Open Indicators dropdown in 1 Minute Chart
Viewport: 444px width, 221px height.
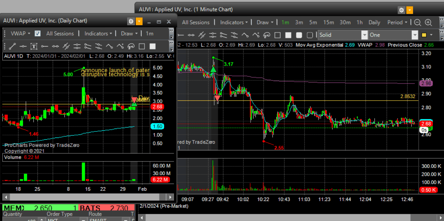pyautogui.click(x=234, y=22)
